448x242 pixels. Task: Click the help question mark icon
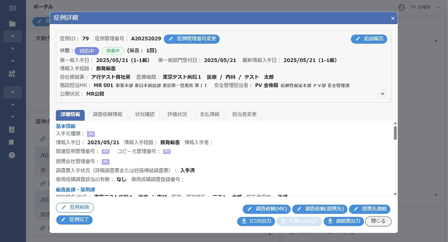tap(12, 155)
